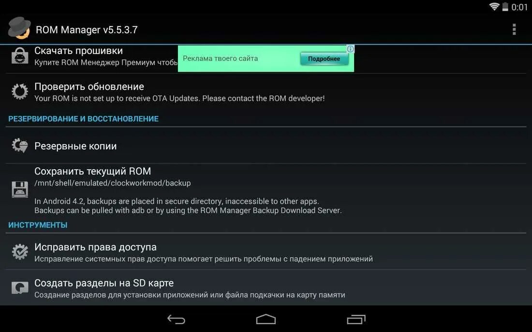Viewport: 532px width, 332px height.
Task: Tap the ROM Manager hat logo
Action: tap(19, 28)
